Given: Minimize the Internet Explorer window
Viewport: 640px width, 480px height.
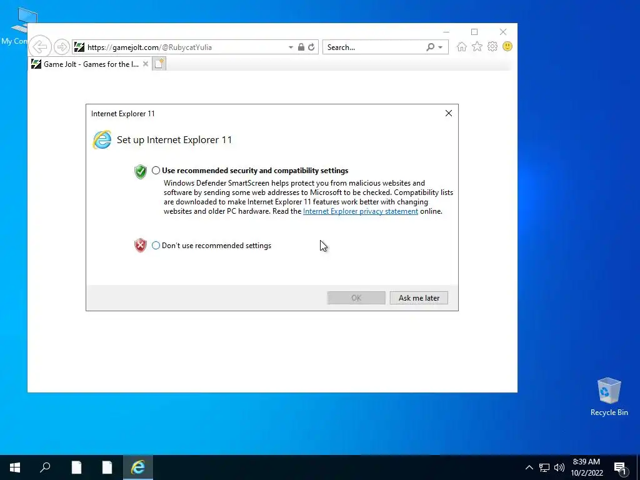Looking at the screenshot, I should coord(446,32).
